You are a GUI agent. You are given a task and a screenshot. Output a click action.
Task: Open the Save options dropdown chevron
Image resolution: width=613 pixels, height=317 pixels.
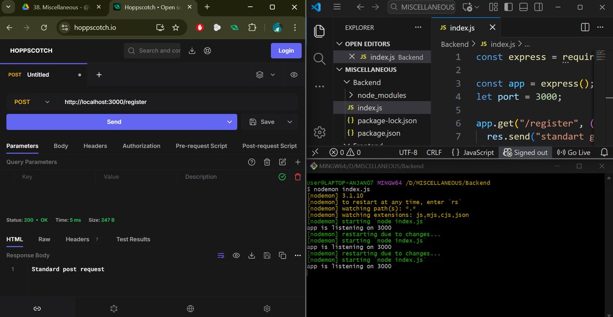(x=290, y=122)
